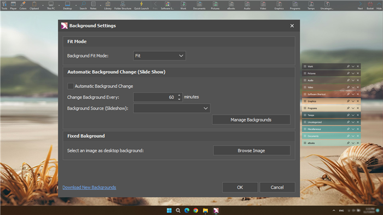
Task: Expand the Uncategorized box chevron
Action: [353, 122]
